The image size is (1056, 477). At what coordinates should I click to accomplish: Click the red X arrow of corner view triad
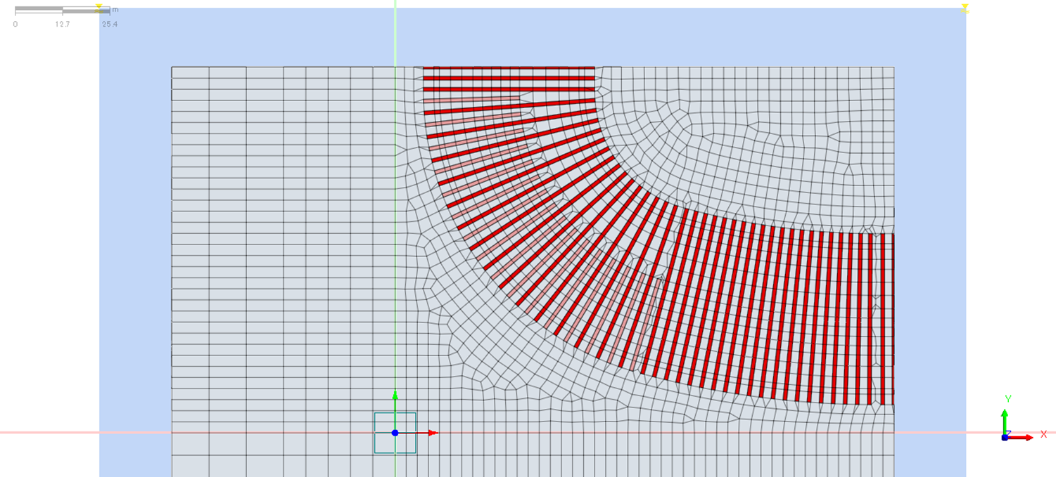[1027, 438]
